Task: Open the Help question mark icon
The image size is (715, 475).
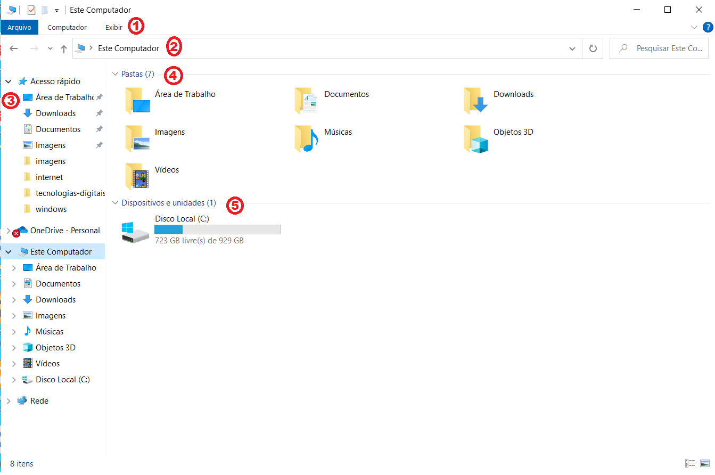Action: [x=708, y=27]
